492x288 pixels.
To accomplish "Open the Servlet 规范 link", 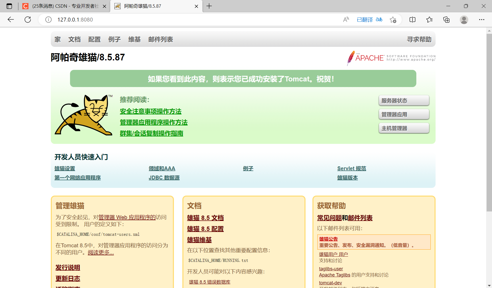I will pyautogui.click(x=352, y=168).
